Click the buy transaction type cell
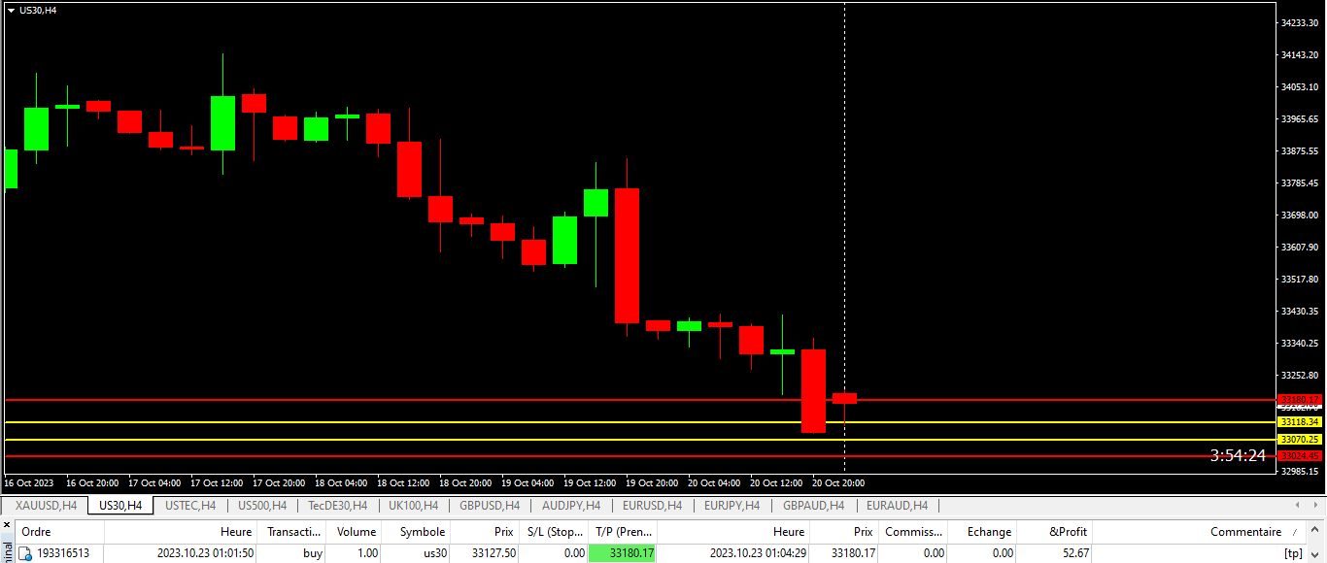Image resolution: width=1327 pixels, height=563 pixels. point(312,553)
